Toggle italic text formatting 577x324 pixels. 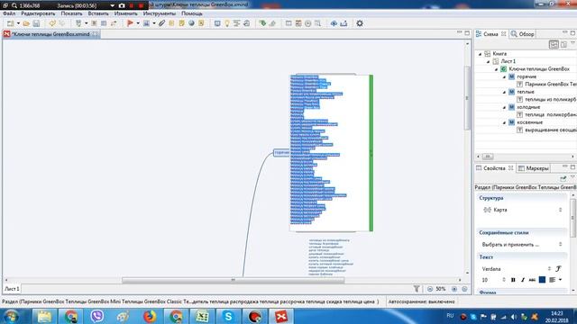pyautogui.click(x=523, y=280)
